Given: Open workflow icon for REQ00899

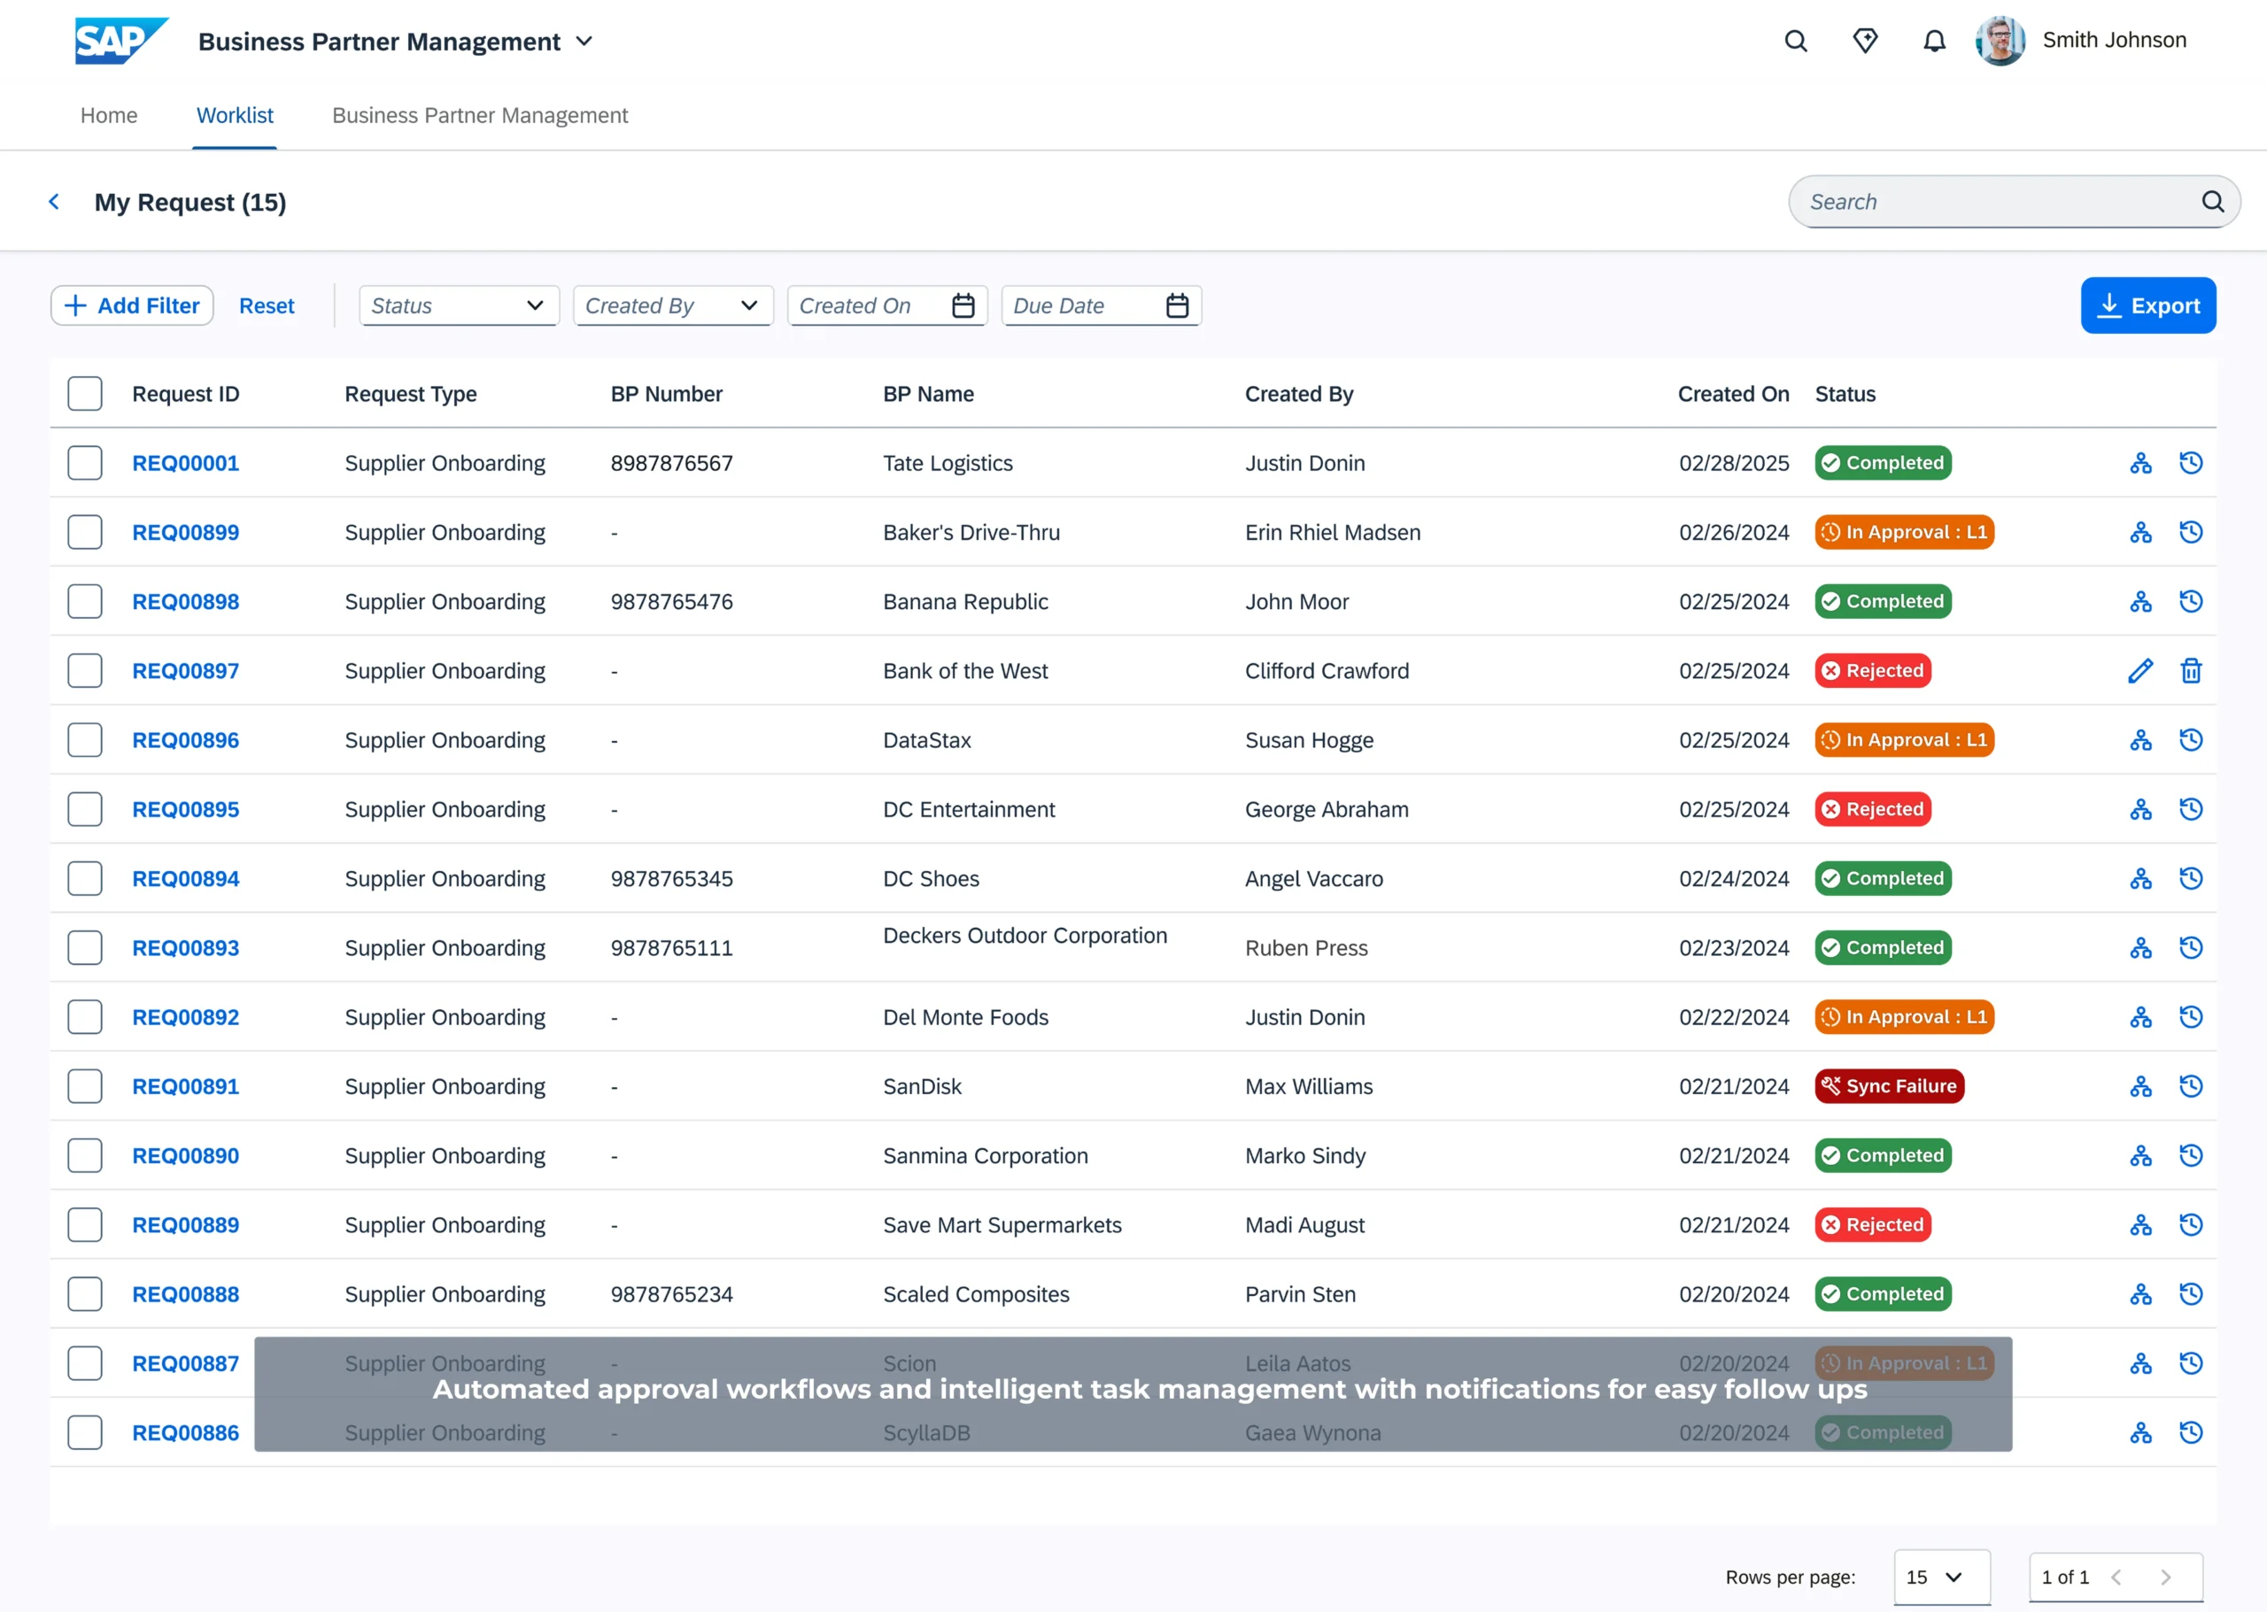Looking at the screenshot, I should 2141,532.
